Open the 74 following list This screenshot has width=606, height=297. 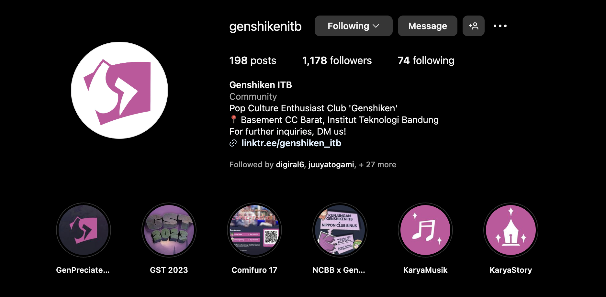pos(426,60)
